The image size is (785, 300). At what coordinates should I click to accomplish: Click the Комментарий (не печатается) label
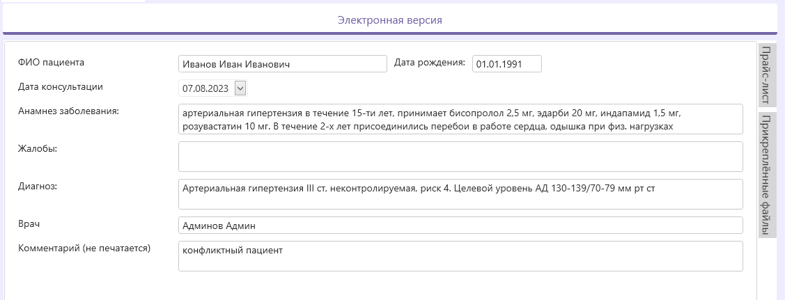tap(84, 248)
